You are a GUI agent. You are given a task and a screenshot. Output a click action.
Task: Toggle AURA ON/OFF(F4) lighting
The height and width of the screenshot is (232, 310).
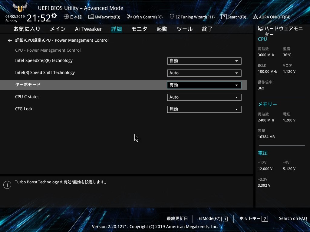(272, 17)
